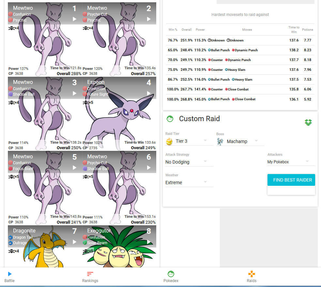Click the play arrow on Mewtwo card 3
The width and height of the screenshot is (321, 287).
[x=74, y=93]
